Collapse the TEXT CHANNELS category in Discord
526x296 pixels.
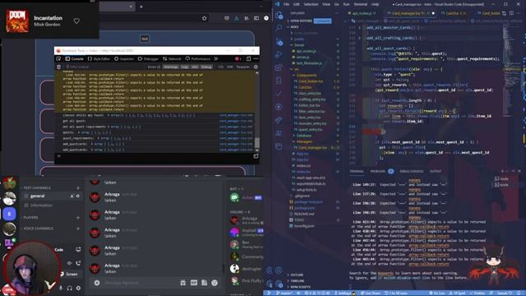click(36, 188)
